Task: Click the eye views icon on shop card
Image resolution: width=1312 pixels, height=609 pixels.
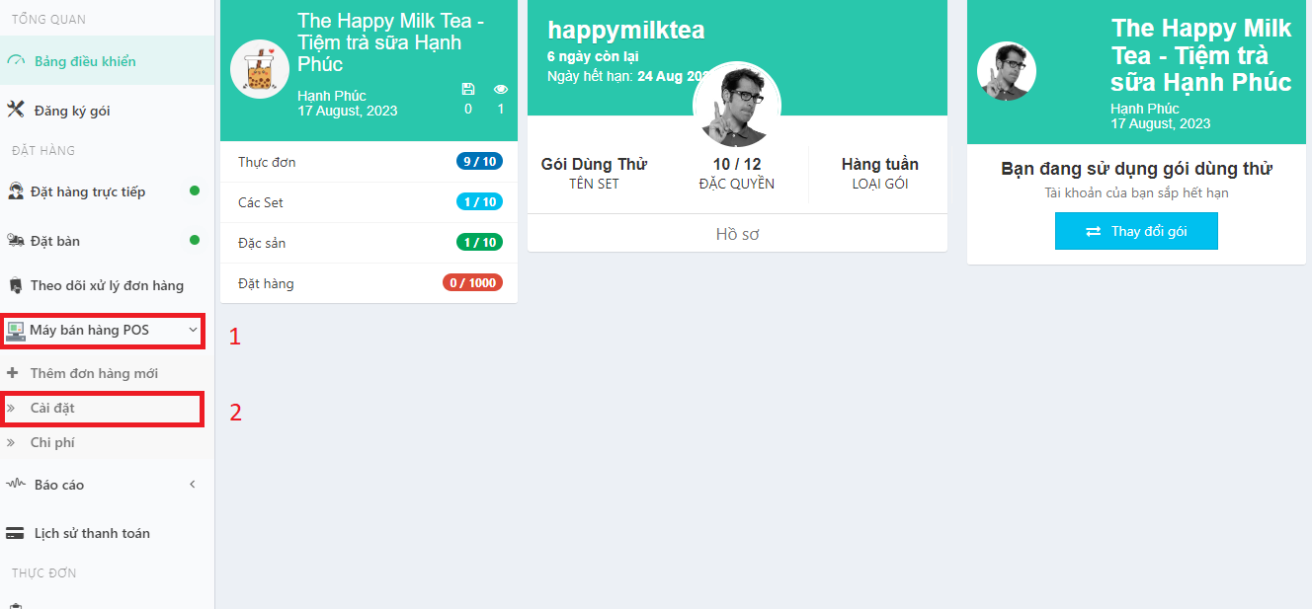Action: [x=500, y=89]
